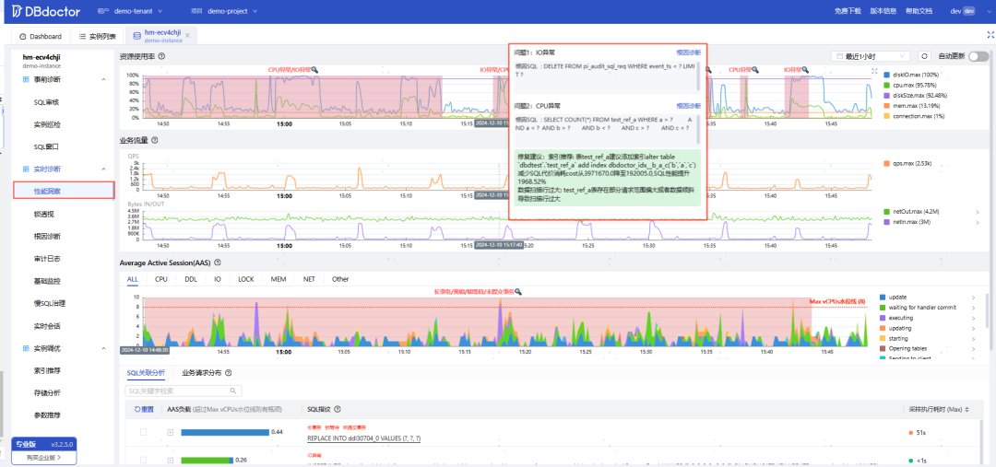Collapse the 实例调优 sidebar section

coord(103,348)
